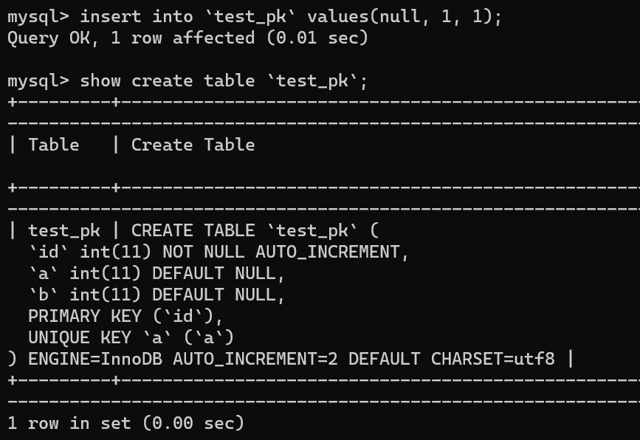640x440 pixels.
Task: Click the '1 row in set' result message
Action: [x=125, y=423]
